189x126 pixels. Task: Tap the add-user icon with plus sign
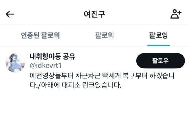[x=176, y=14]
